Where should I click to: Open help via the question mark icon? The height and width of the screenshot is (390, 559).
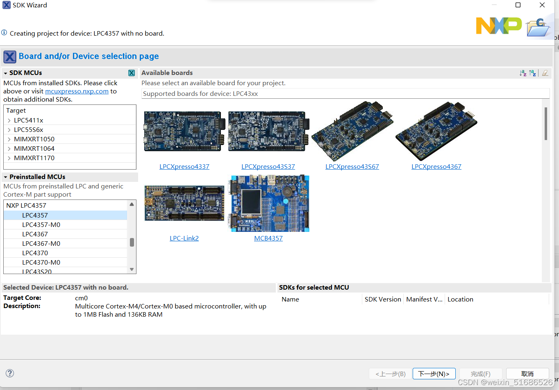click(x=9, y=373)
